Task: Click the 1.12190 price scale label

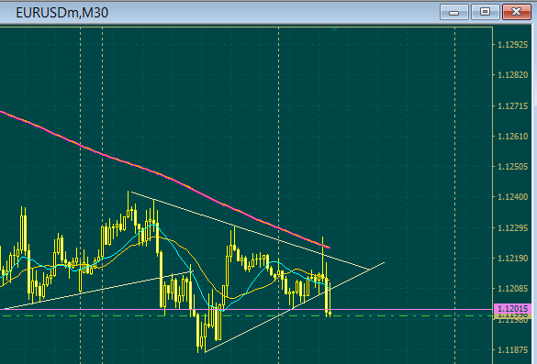Action: [x=512, y=259]
